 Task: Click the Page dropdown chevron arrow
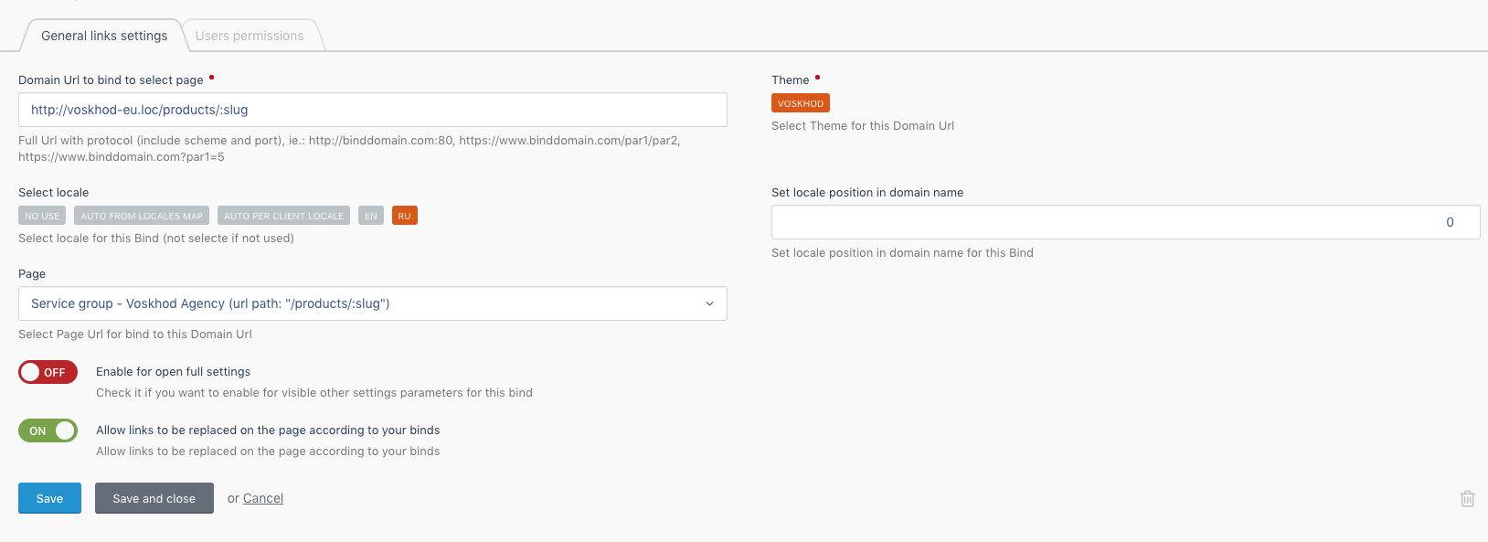pyautogui.click(x=709, y=303)
